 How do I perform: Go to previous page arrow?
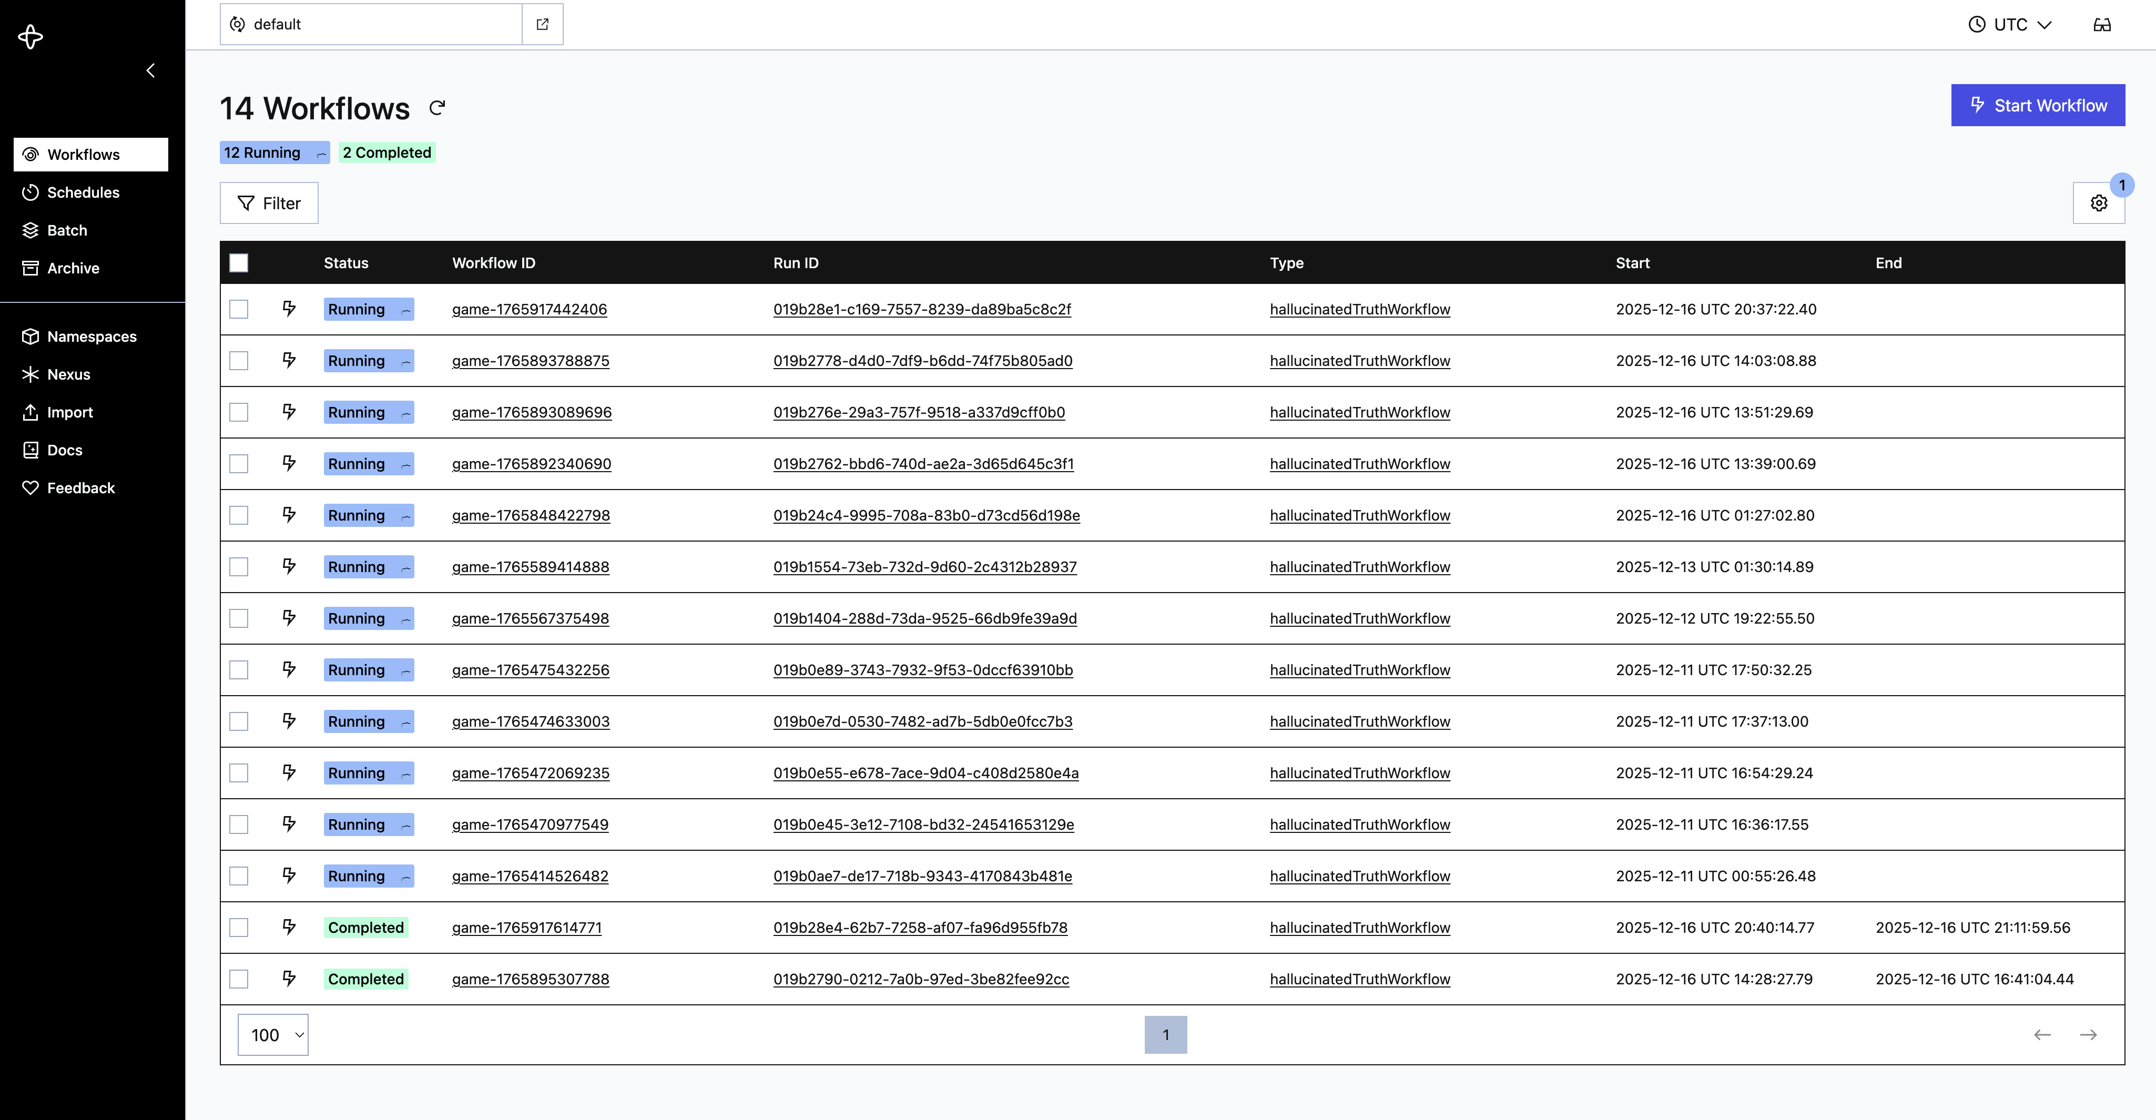click(2042, 1035)
